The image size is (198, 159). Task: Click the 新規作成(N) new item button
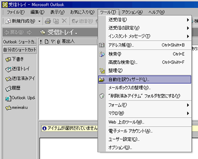[20, 21]
